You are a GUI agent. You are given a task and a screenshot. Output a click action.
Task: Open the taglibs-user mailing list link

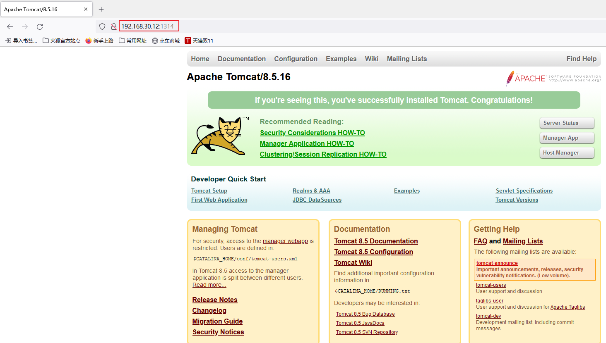490,301
